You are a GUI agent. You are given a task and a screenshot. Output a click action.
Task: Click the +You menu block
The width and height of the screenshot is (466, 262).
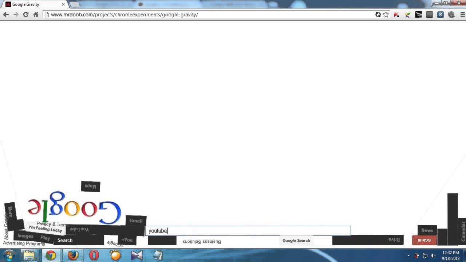pyautogui.click(x=127, y=240)
